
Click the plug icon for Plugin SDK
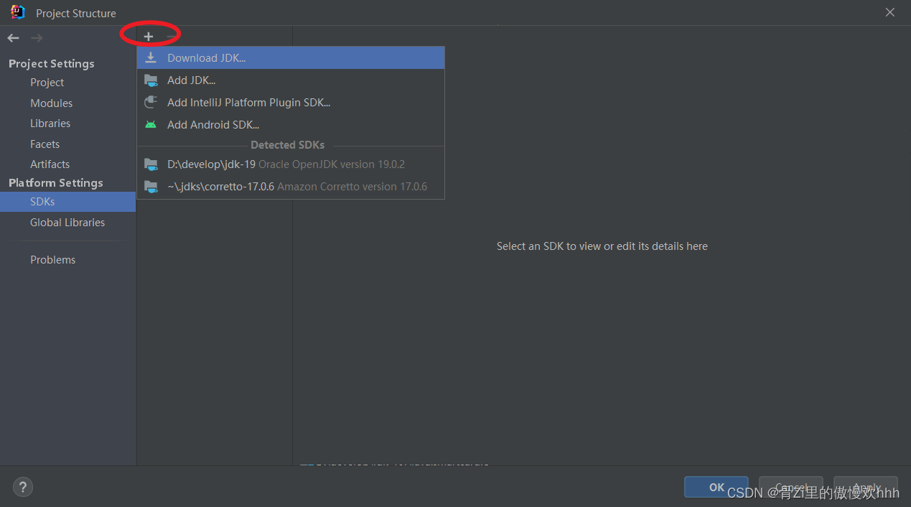pyautogui.click(x=151, y=103)
